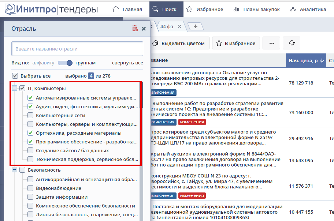Open Планы закупок chart menu item
This screenshot has height=221, width=334.
click(256, 9)
